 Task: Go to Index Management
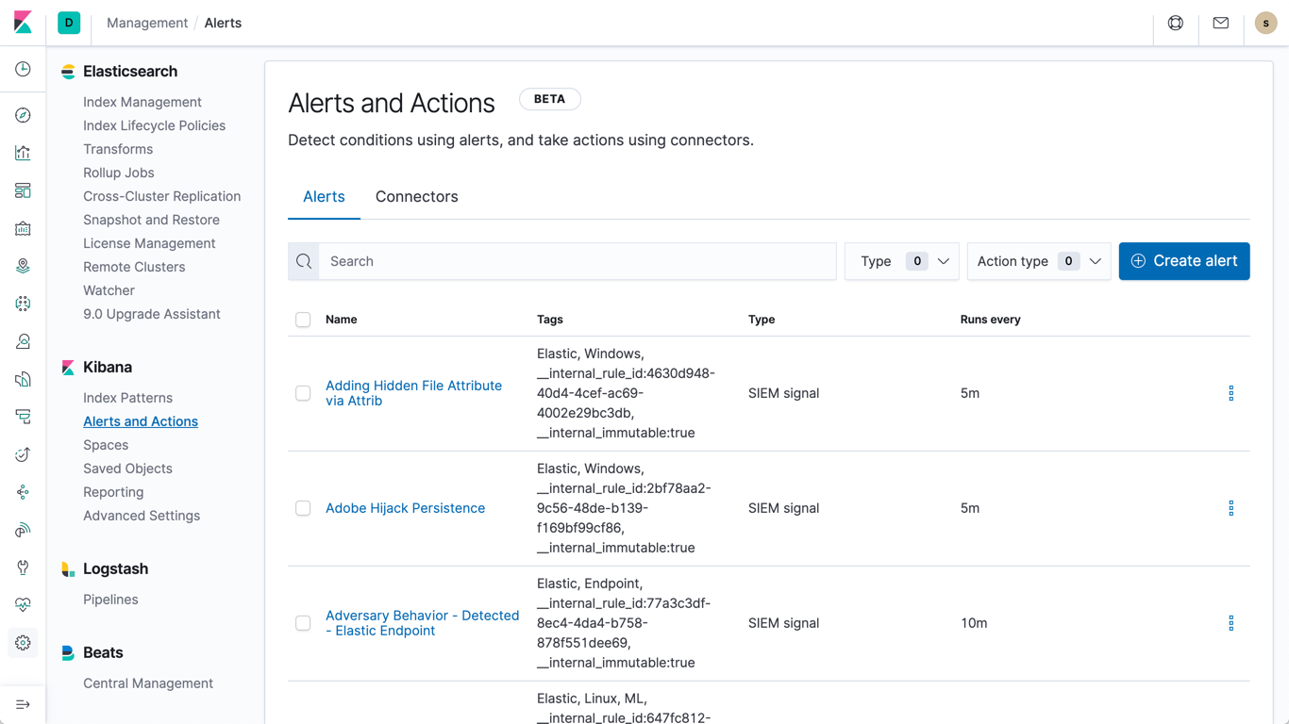(x=142, y=102)
